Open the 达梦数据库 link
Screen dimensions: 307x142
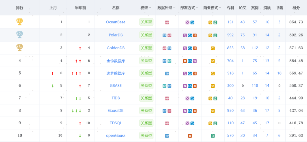click(116, 73)
